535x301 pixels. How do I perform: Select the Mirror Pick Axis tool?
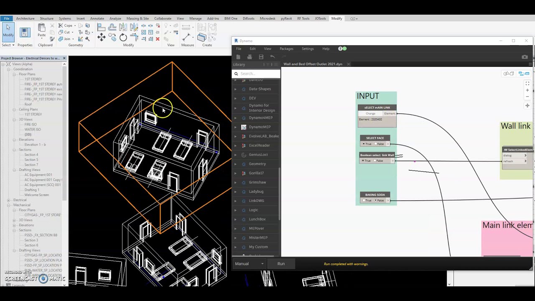click(123, 27)
